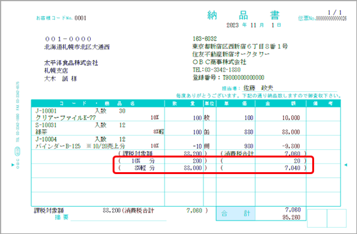Select the grand total 95,260
This screenshot has width=357, height=234.
(292, 217)
